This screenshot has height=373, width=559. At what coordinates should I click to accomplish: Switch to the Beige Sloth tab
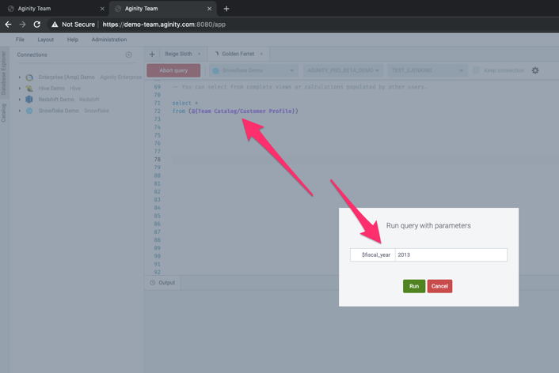(x=179, y=54)
